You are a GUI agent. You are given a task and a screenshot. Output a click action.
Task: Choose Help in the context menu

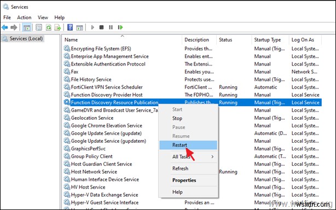point(188,192)
